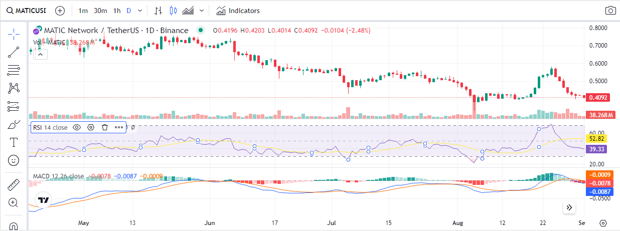Expand the chart style dropdown arrow
Viewport: 620px width, 231px height.
(202, 11)
